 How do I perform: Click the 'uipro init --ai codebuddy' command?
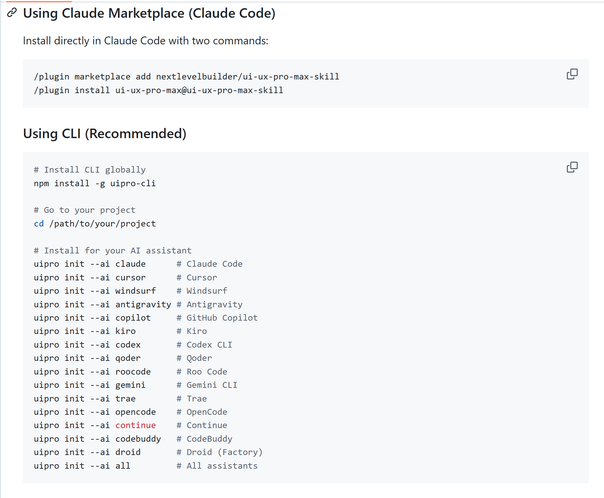click(97, 439)
